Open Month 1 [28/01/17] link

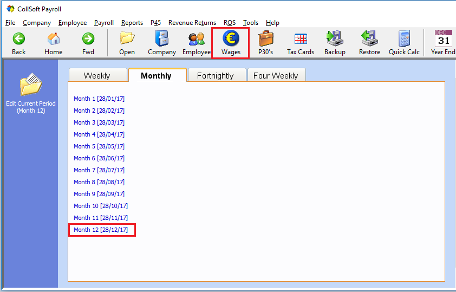coord(99,99)
